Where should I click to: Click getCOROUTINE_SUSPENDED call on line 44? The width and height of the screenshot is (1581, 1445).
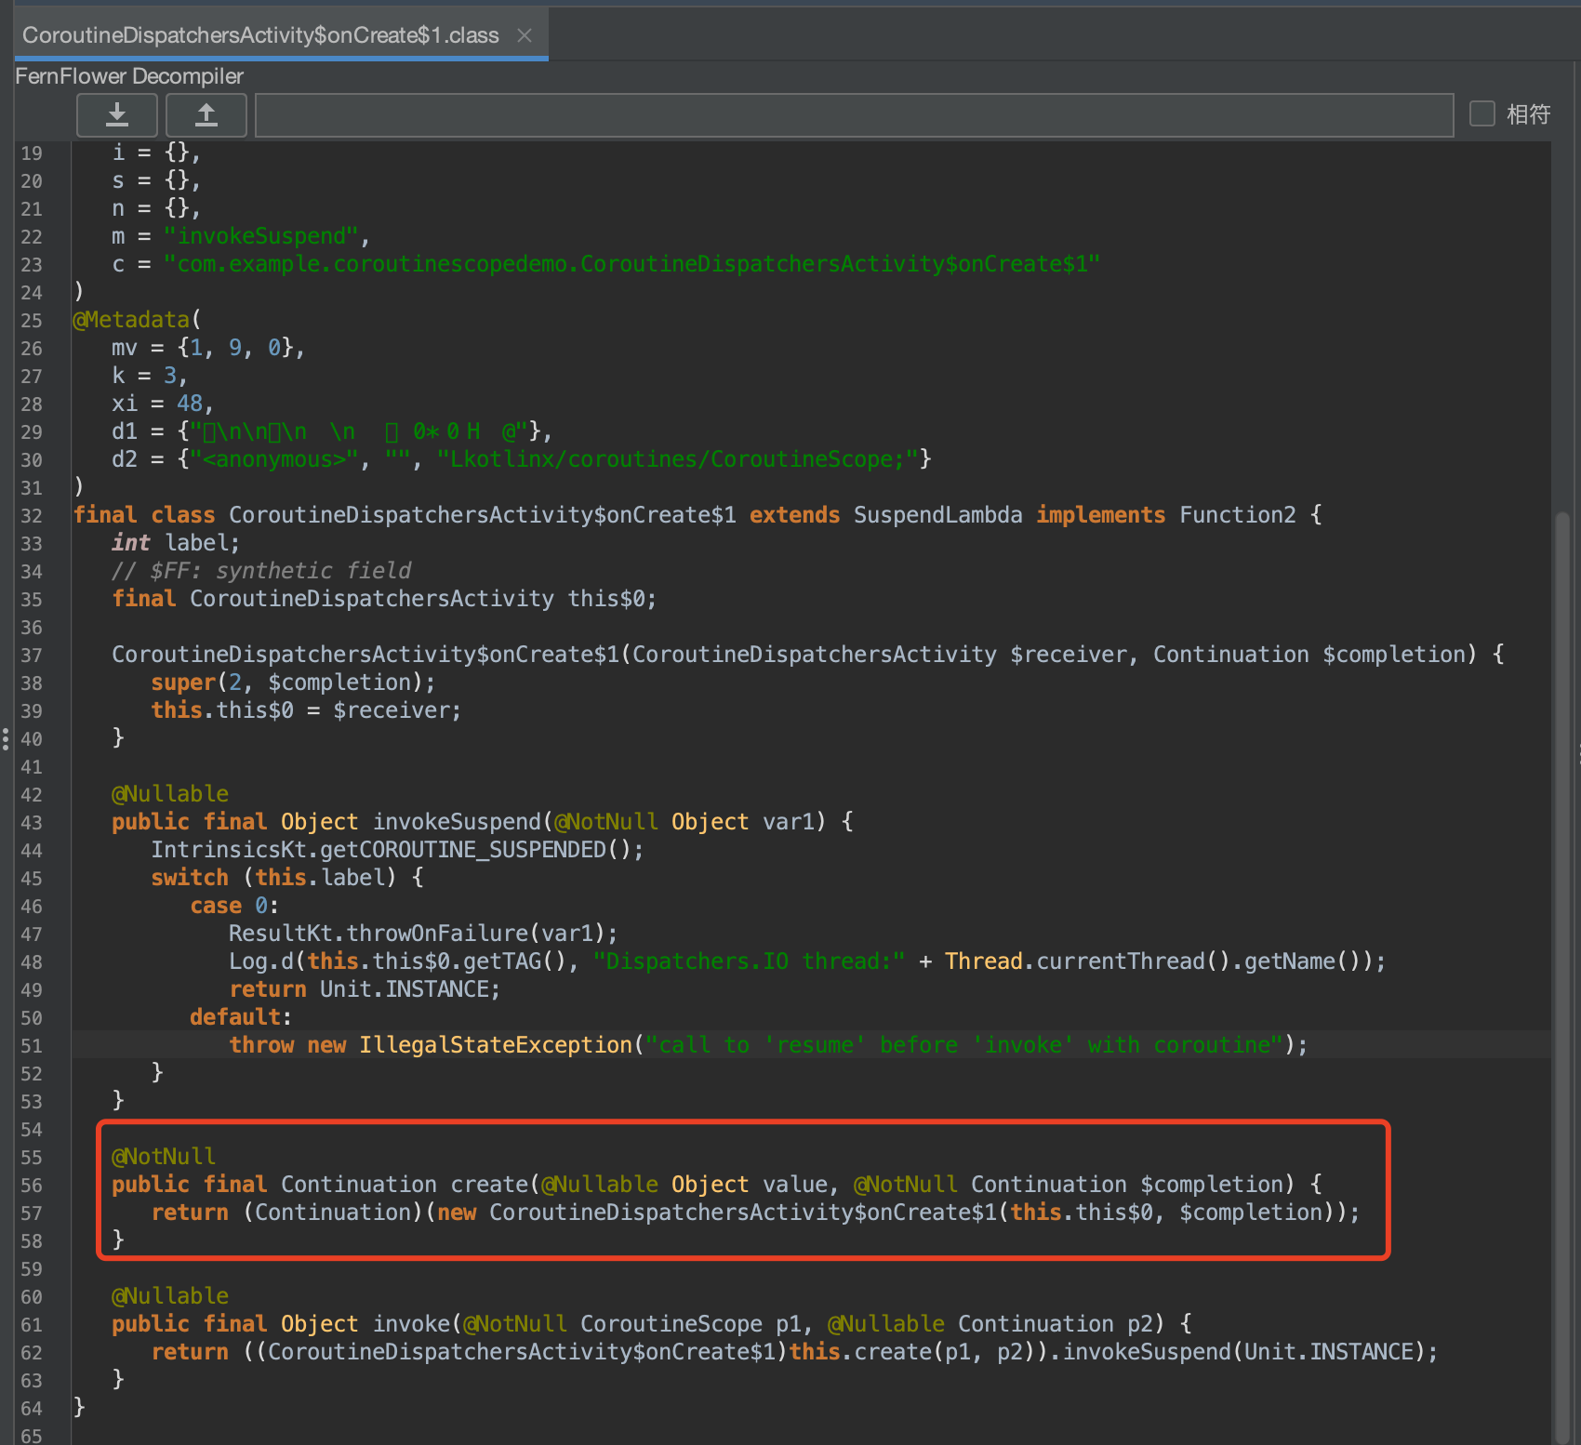point(462,850)
